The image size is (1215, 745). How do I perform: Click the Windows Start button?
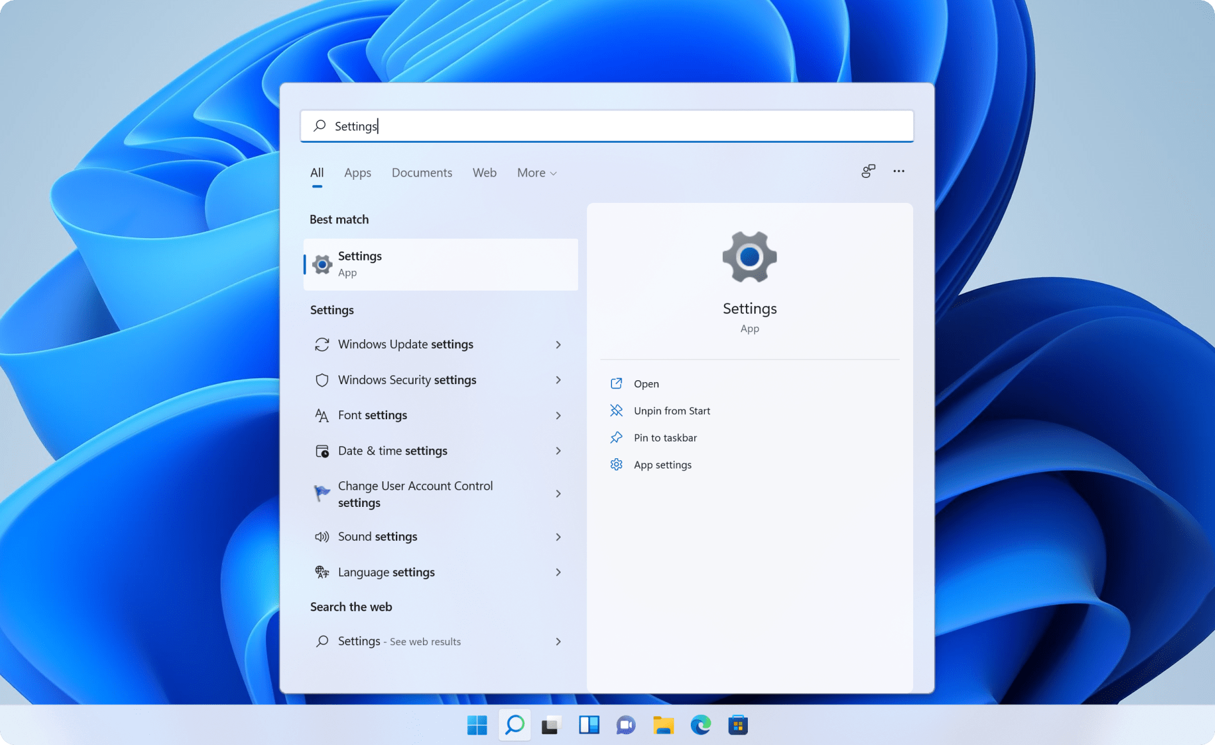477,725
